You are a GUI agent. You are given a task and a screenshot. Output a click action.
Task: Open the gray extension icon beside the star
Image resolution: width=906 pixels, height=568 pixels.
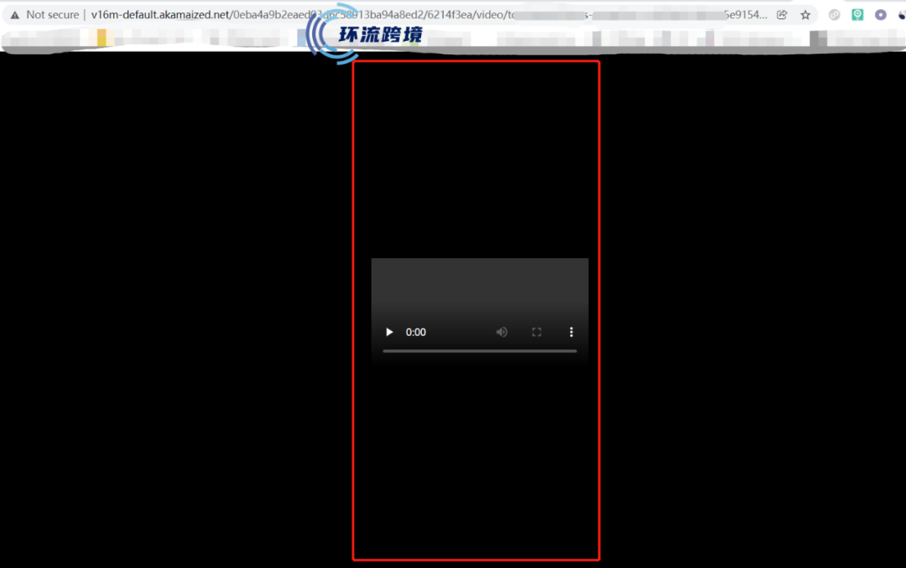(834, 14)
